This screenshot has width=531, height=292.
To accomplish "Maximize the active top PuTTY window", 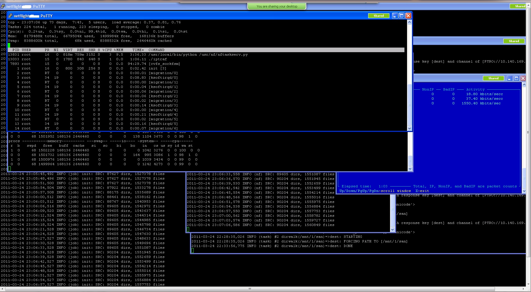I will pos(402,16).
